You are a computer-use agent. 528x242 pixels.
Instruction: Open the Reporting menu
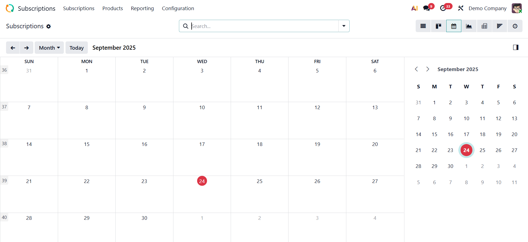142,8
